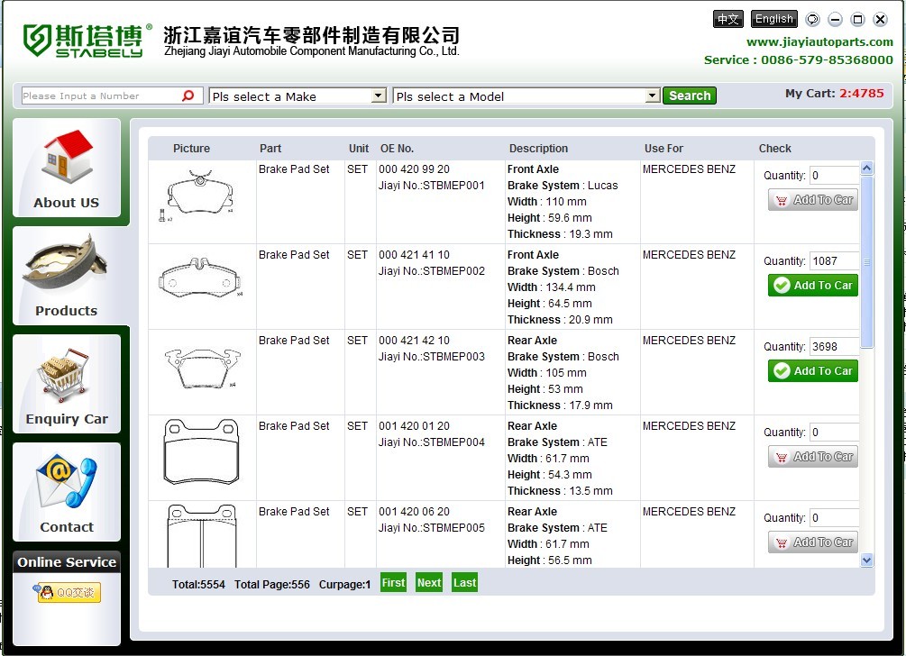Select the Contact menu label
906x656 pixels.
[67, 526]
